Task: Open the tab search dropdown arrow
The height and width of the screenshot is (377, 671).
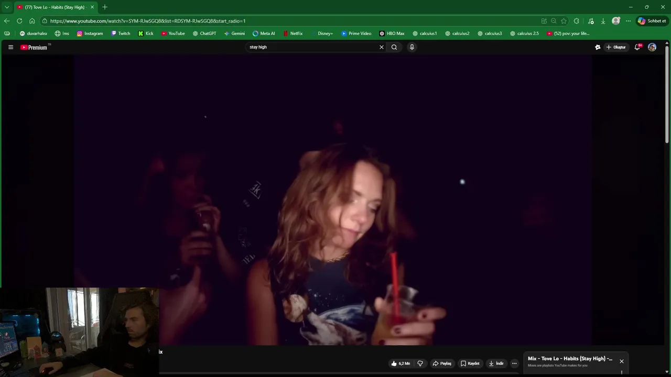Action: (7, 7)
